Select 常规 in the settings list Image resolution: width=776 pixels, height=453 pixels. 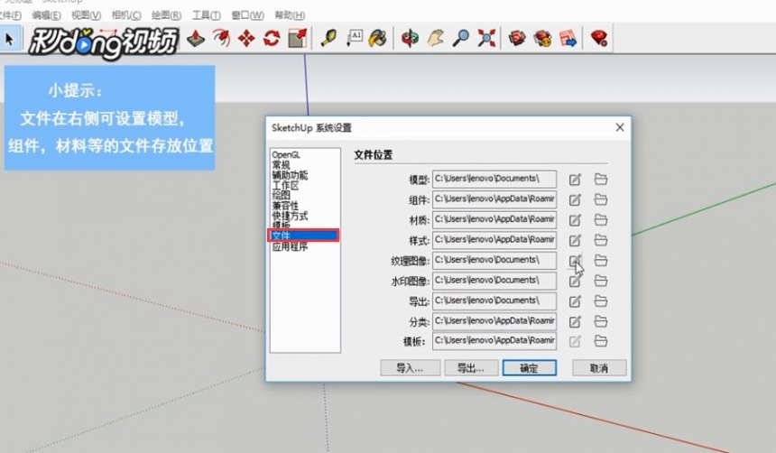tap(282, 165)
